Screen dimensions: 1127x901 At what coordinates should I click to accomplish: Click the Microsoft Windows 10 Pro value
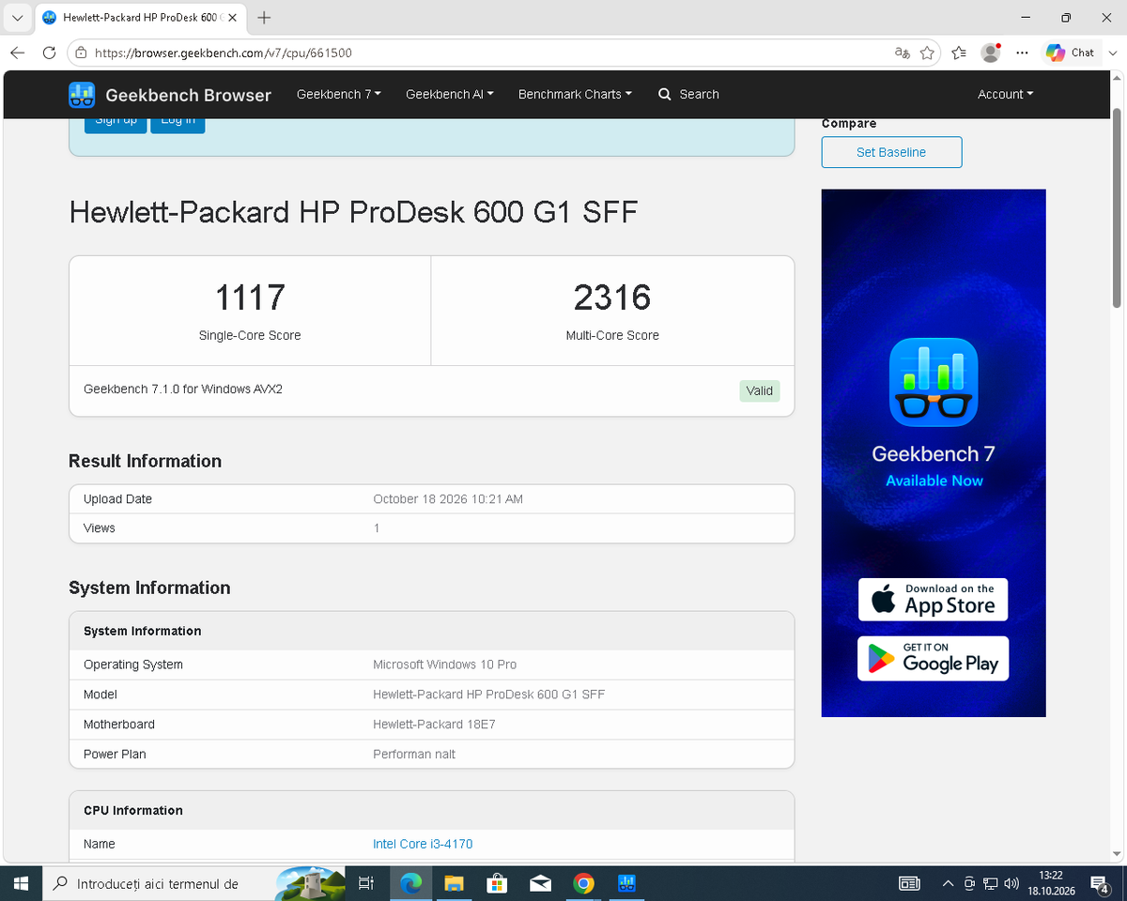pyautogui.click(x=445, y=664)
